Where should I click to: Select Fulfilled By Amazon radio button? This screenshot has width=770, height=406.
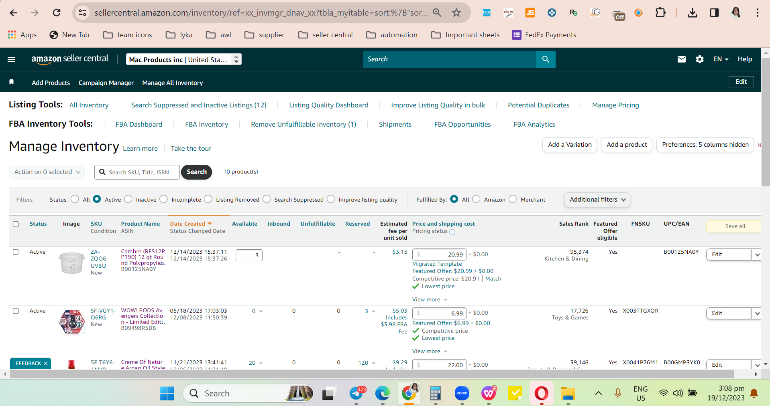(476, 199)
